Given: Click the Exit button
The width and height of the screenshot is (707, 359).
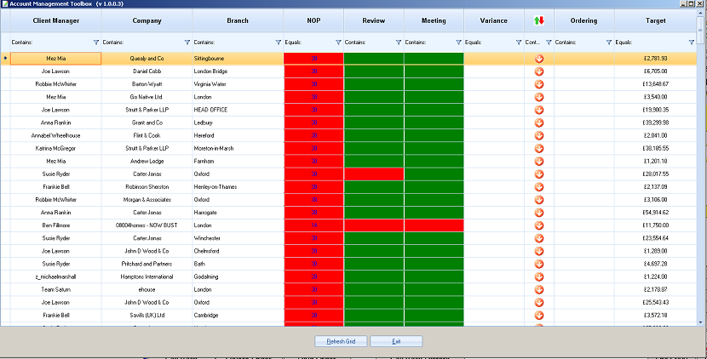Looking at the screenshot, I should pyautogui.click(x=396, y=341).
